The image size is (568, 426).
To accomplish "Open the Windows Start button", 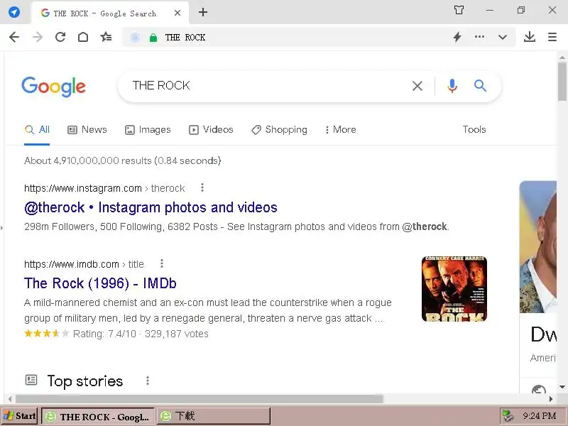I will click(x=20, y=416).
